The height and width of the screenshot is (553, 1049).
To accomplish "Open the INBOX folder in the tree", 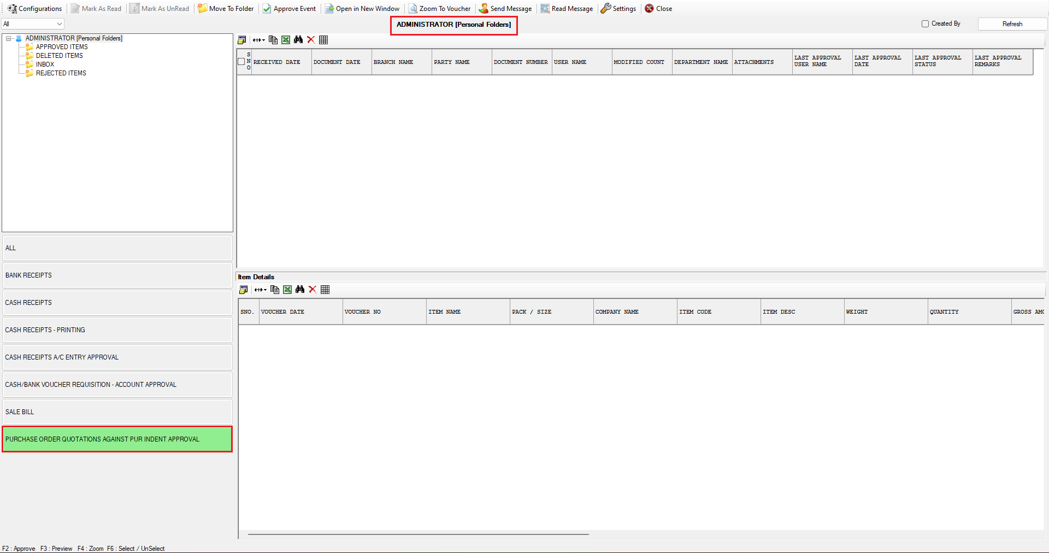I will 45,64.
